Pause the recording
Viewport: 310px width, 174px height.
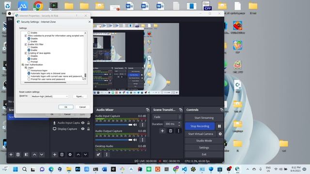(219, 126)
